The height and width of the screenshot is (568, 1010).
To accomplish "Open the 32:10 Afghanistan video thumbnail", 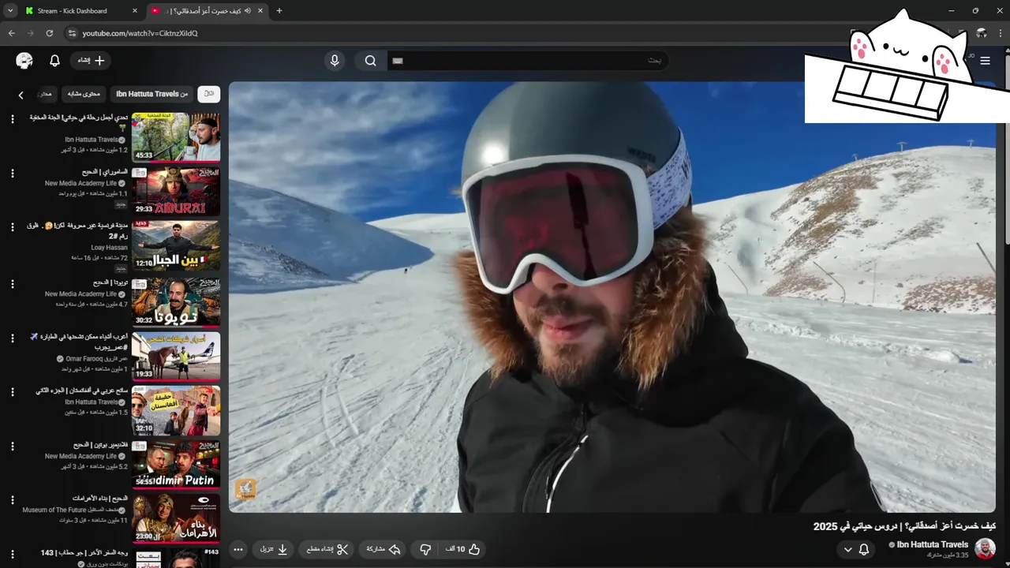I will pyautogui.click(x=176, y=410).
